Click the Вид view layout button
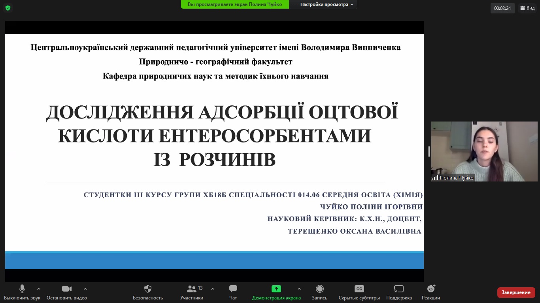The image size is (540, 303). [x=528, y=8]
